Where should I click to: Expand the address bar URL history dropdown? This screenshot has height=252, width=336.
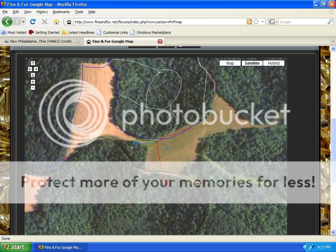262,22
